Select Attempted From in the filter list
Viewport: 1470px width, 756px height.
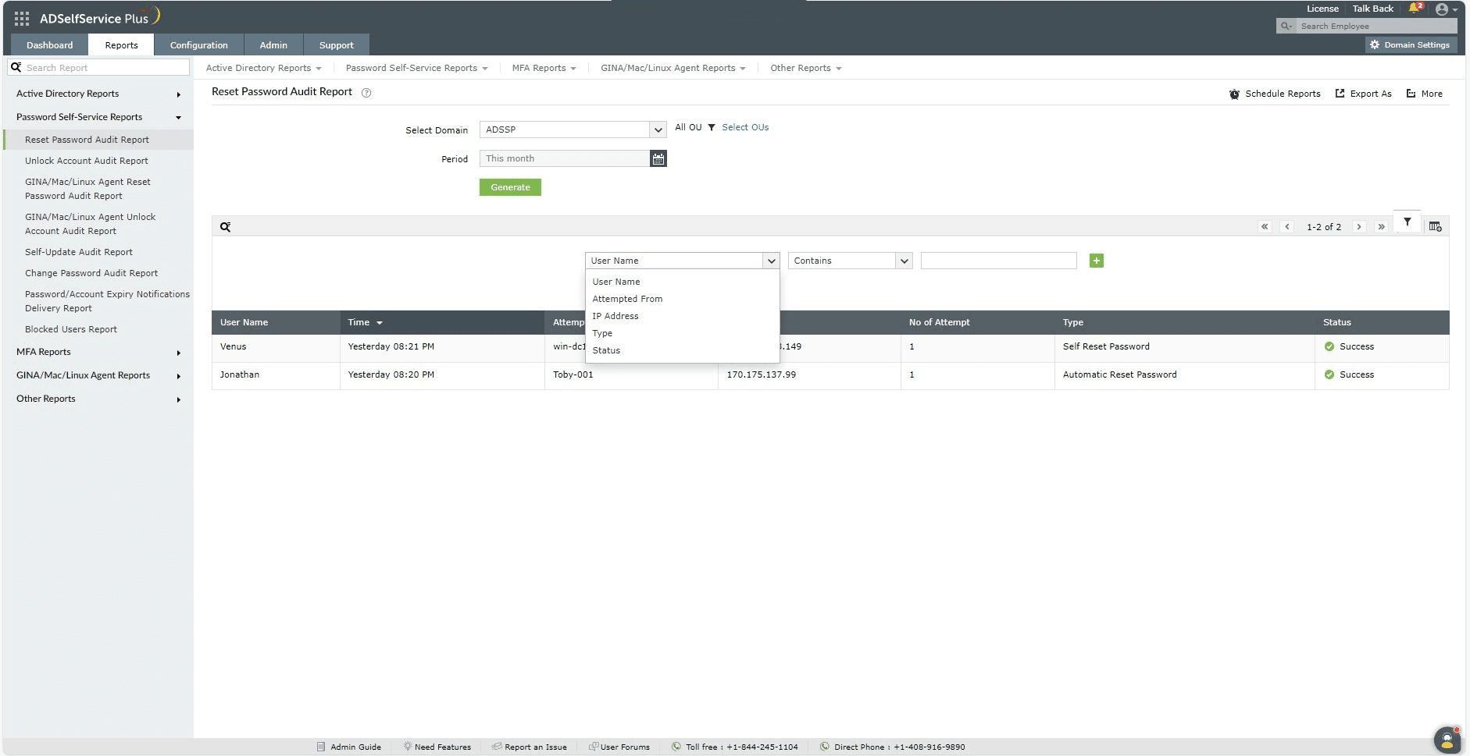coord(627,299)
